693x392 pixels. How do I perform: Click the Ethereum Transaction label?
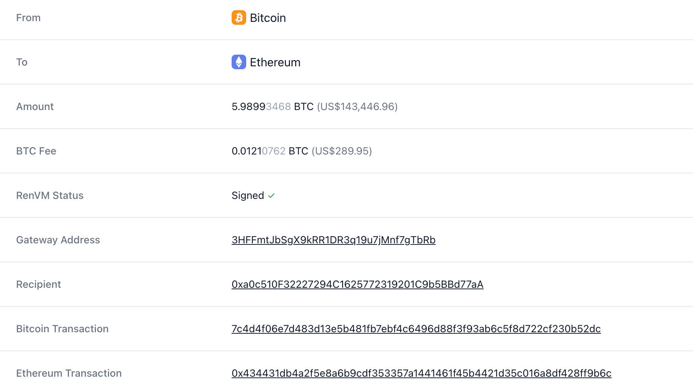[69, 373]
